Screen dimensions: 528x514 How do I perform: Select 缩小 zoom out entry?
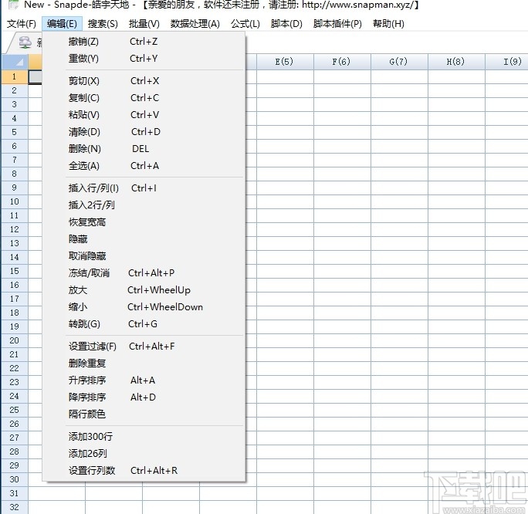[x=144, y=307]
